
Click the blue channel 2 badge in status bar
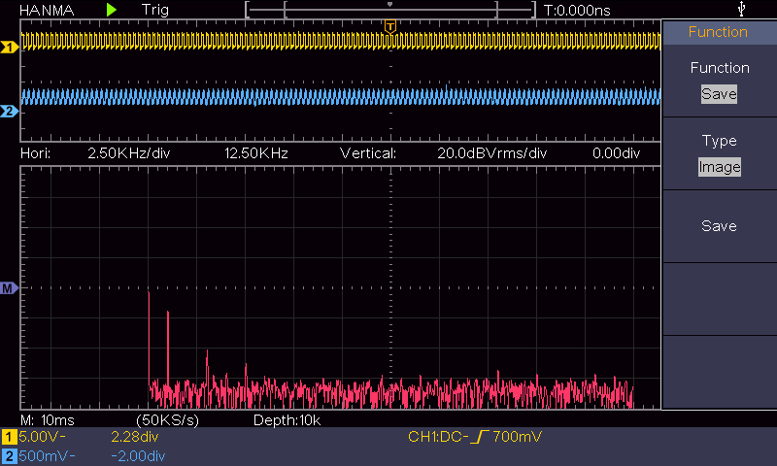click(x=9, y=456)
